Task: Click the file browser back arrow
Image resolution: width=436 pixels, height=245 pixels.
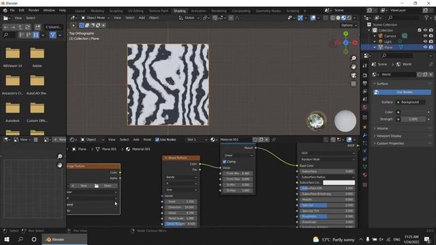Action: [x=6, y=27]
